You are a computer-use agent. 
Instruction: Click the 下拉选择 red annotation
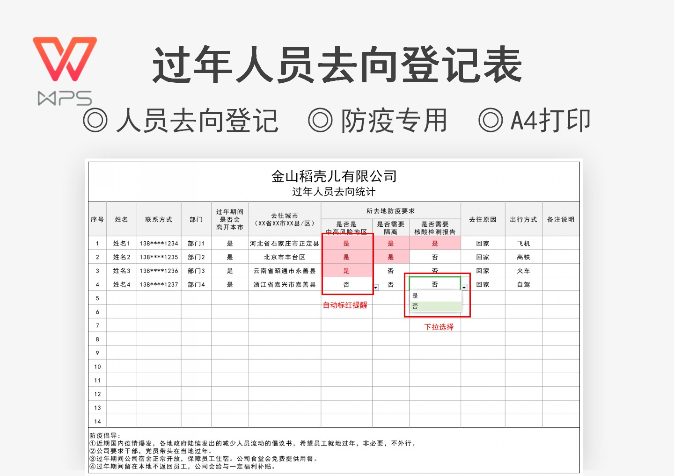[439, 327]
